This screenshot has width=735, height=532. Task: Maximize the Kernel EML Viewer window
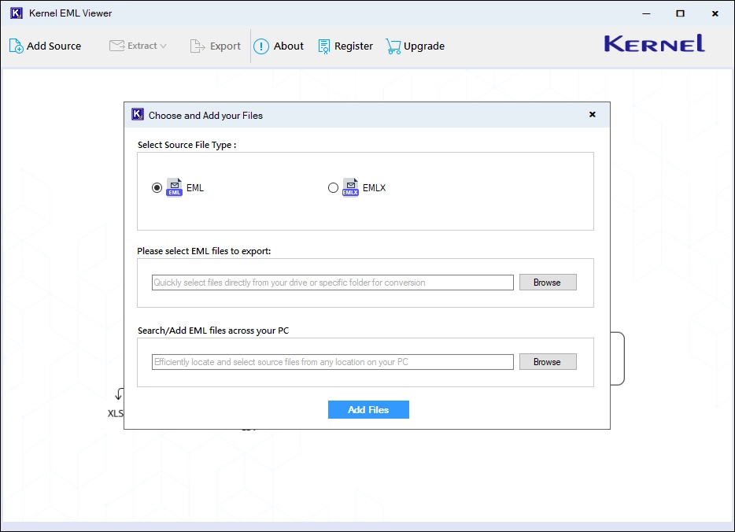(680, 13)
